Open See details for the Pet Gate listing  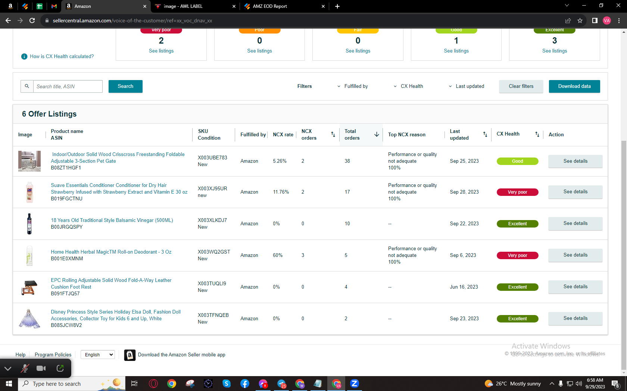575,161
